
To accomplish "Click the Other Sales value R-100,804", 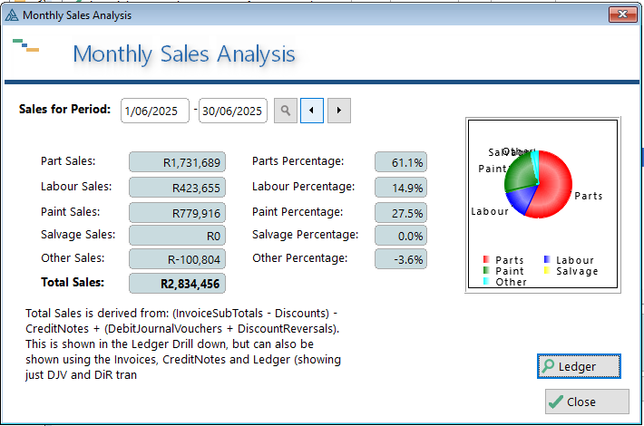I will click(177, 259).
